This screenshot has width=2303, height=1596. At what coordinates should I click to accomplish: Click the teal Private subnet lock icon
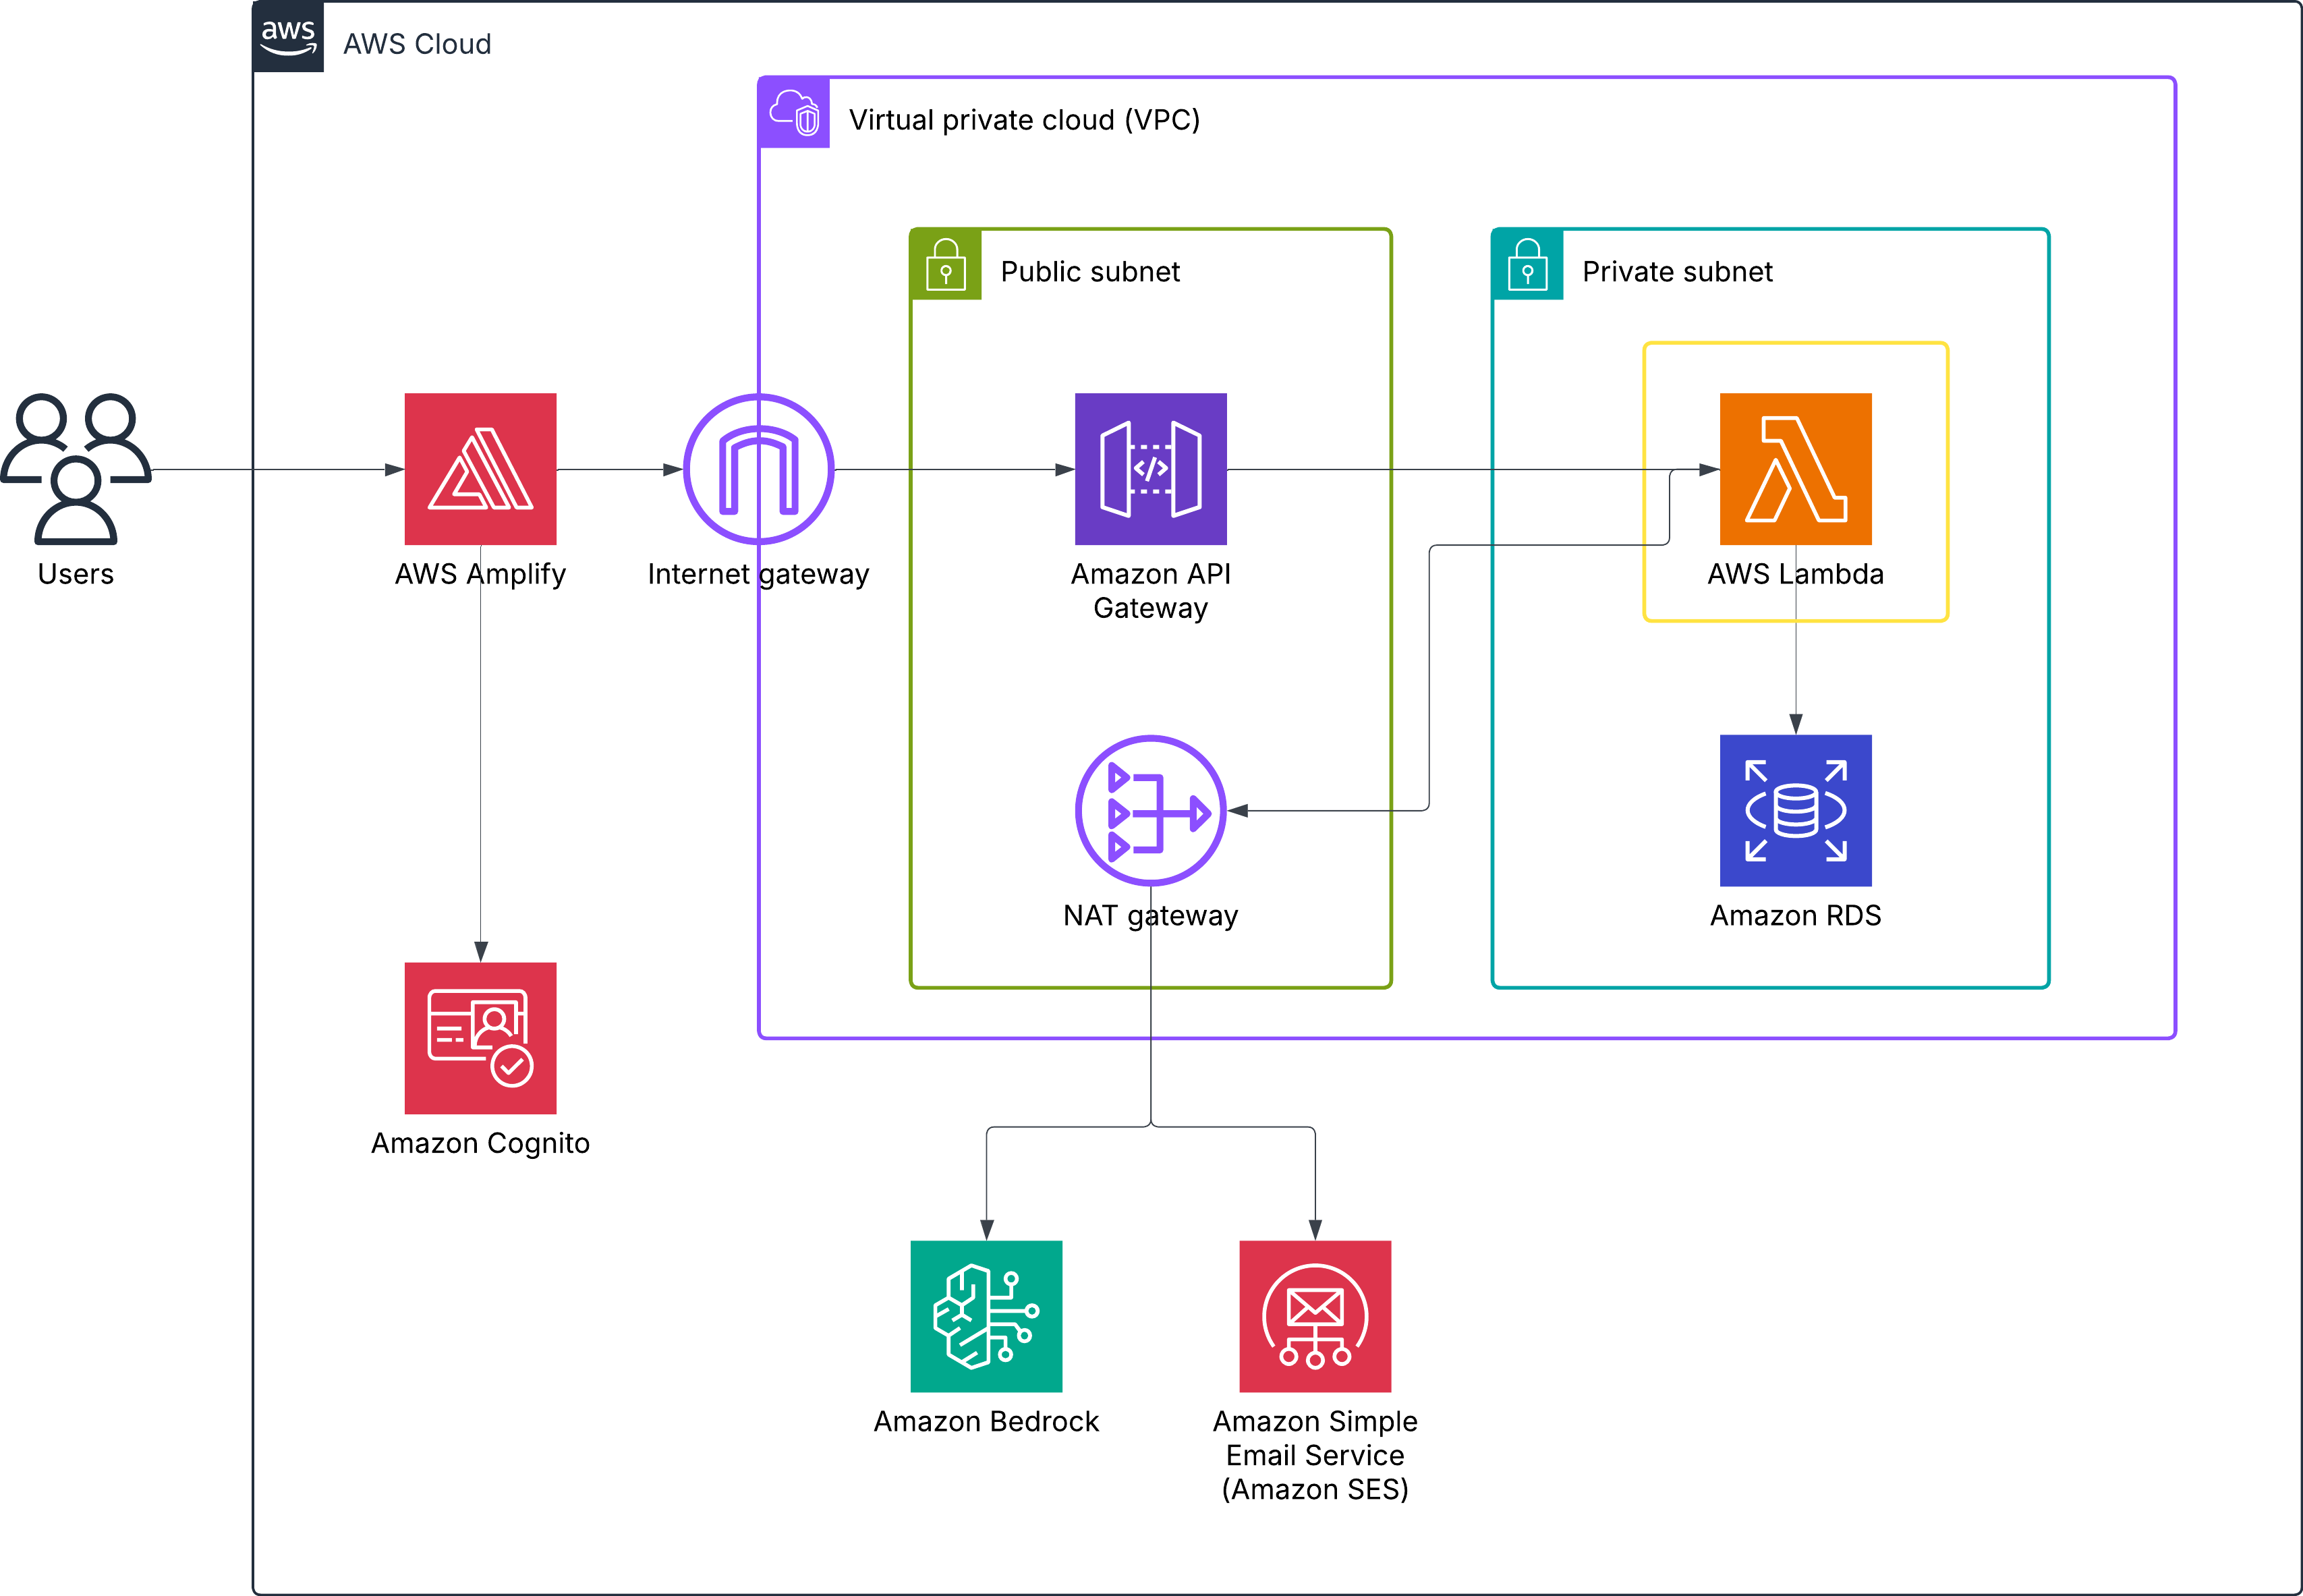click(1527, 265)
